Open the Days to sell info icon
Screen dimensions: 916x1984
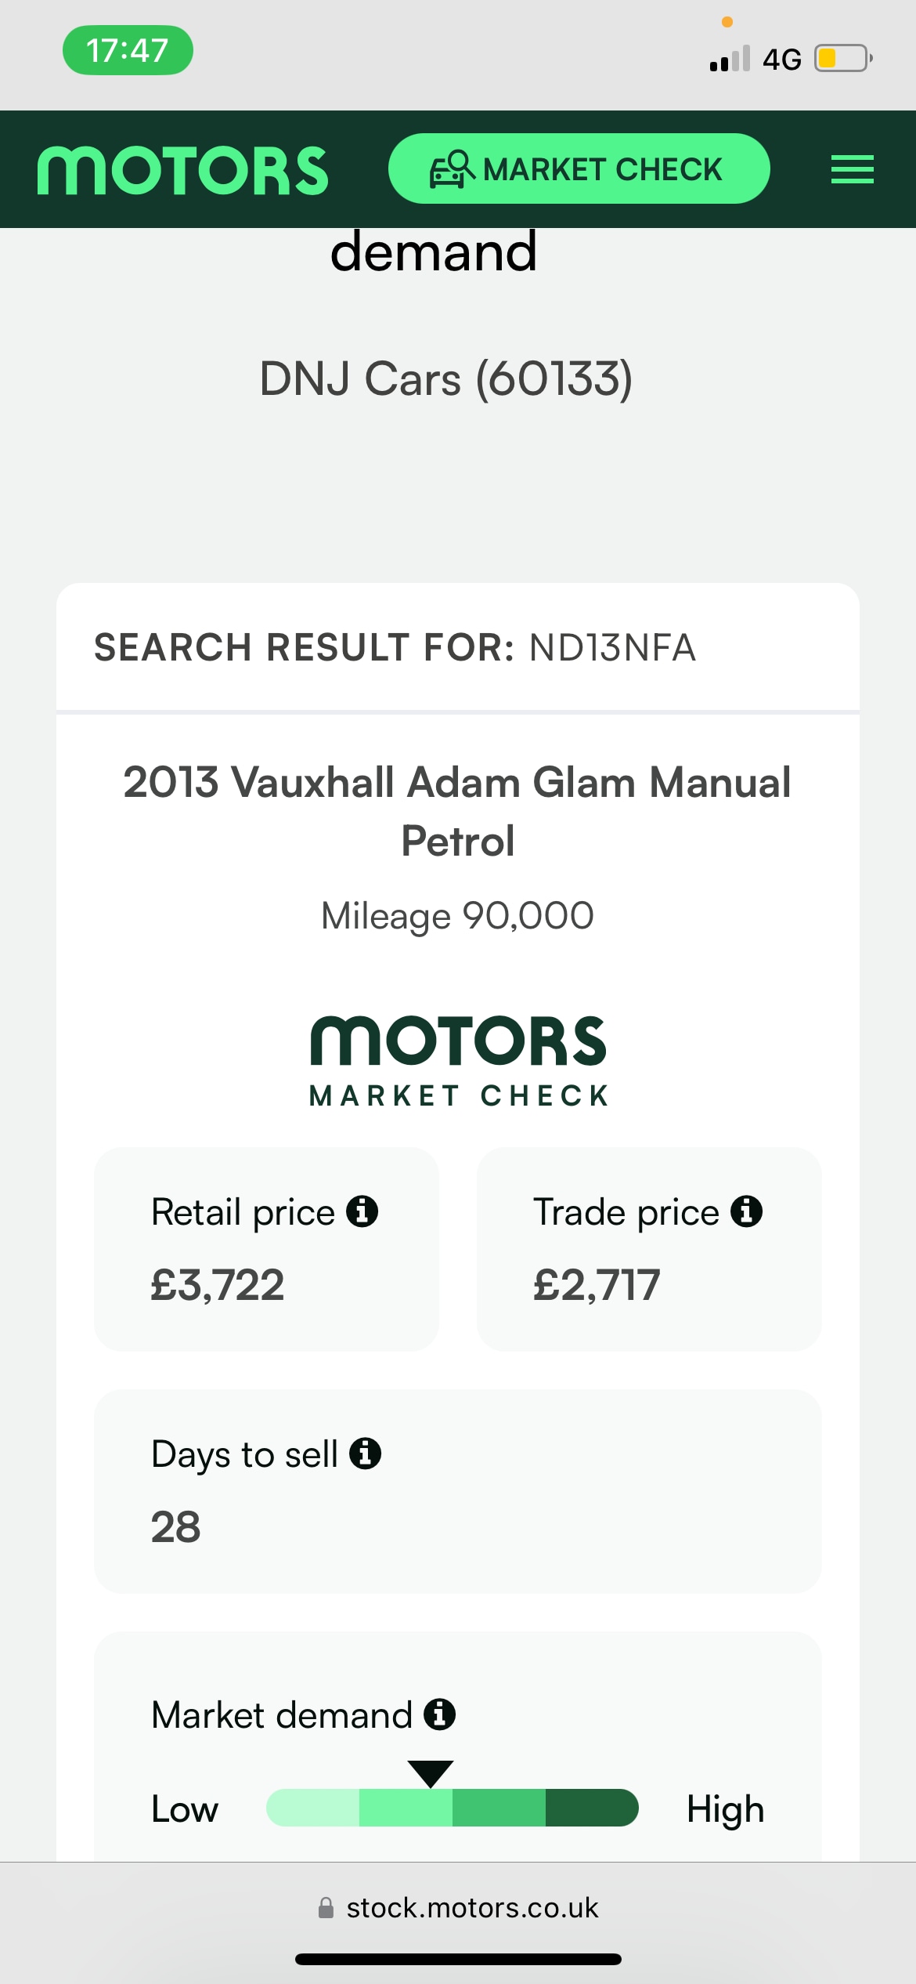click(x=365, y=1453)
